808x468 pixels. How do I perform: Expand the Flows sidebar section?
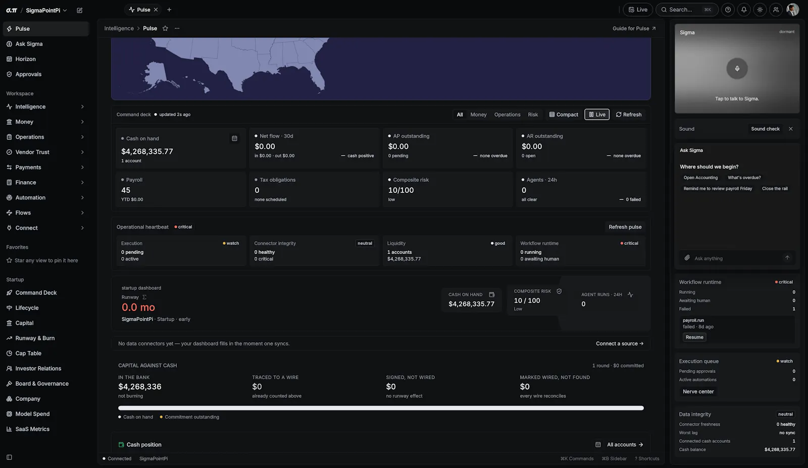click(x=45, y=213)
